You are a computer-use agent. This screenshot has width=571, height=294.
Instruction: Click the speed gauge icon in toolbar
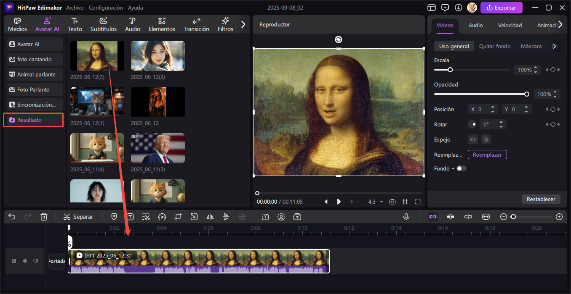[162, 217]
